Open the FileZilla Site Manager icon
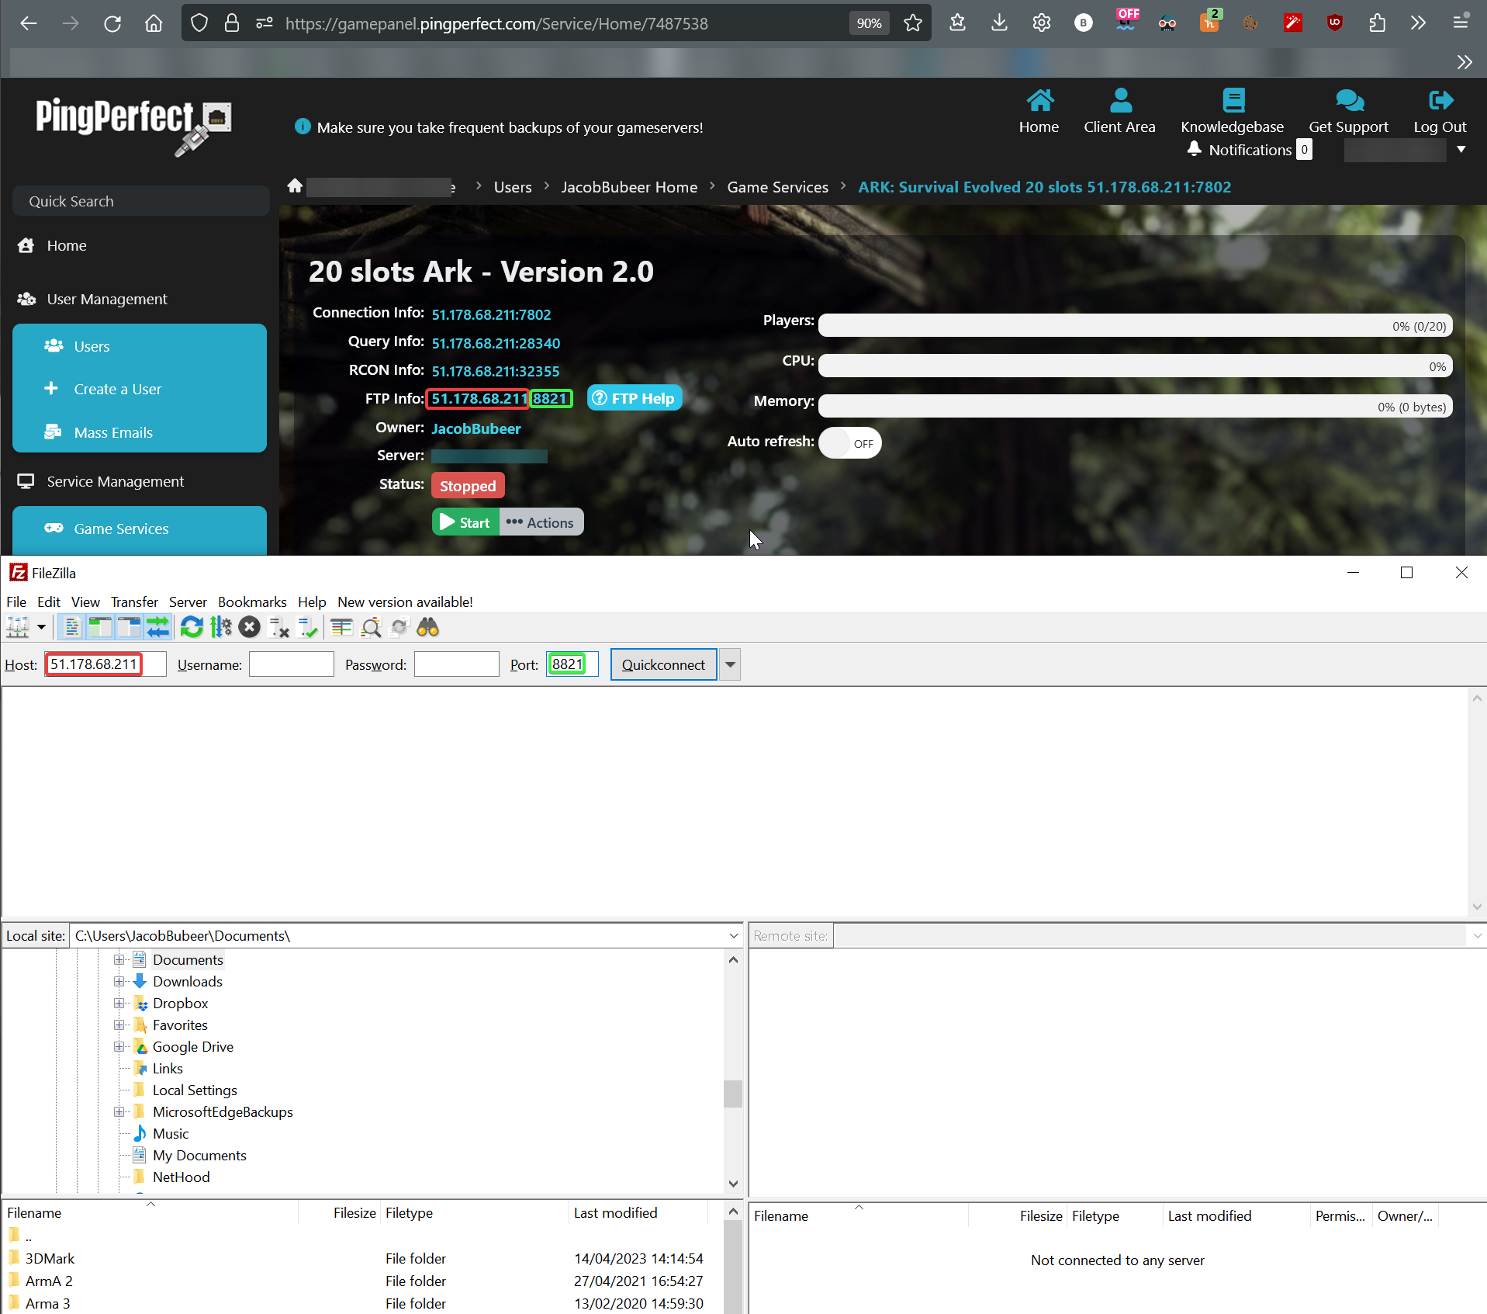 [17, 627]
